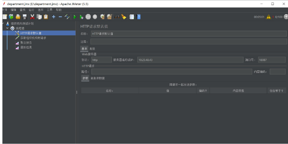Open the 编辑 menu
Screen dimensions: 288x144
13,10
